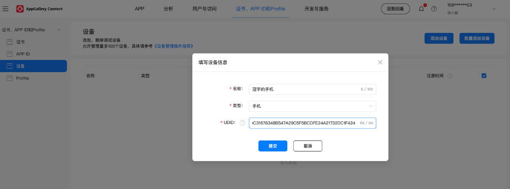Expand the 类型 dropdown showing 手机
Image resolution: width=510 pixels, height=189 pixels.
[x=312, y=106]
